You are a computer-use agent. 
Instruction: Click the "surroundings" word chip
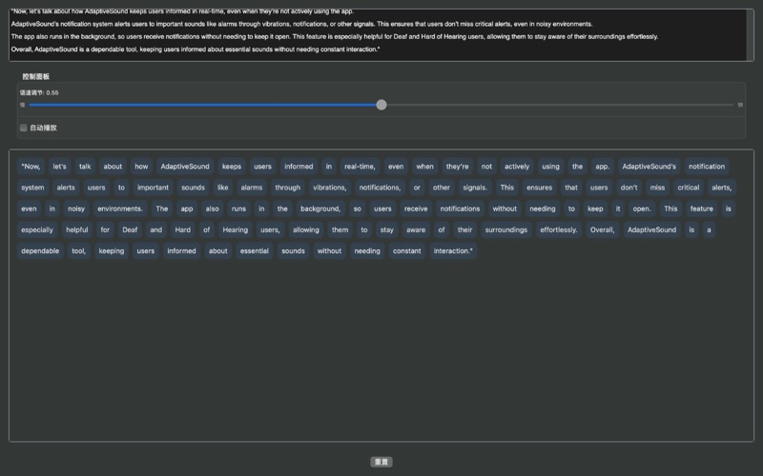tap(506, 229)
